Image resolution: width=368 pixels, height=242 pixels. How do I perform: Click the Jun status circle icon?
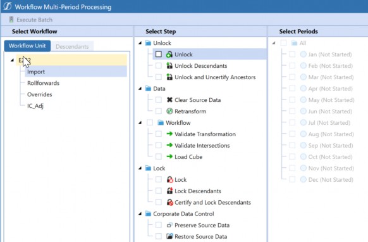[304, 111]
